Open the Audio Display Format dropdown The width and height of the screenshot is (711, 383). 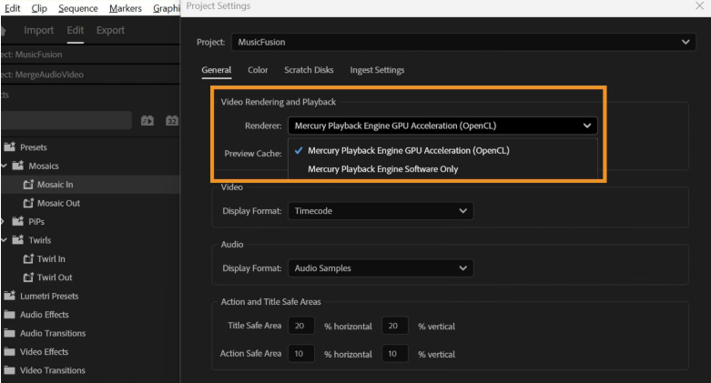click(381, 268)
